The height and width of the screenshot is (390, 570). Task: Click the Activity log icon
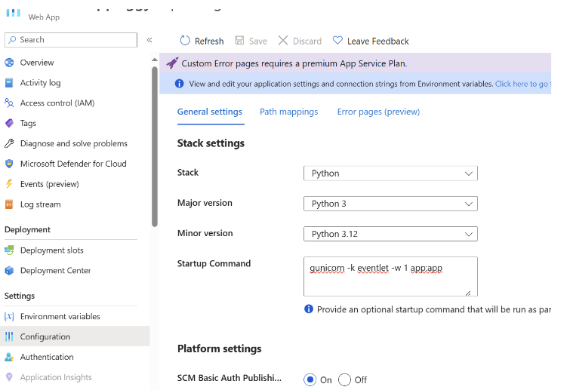(x=9, y=83)
